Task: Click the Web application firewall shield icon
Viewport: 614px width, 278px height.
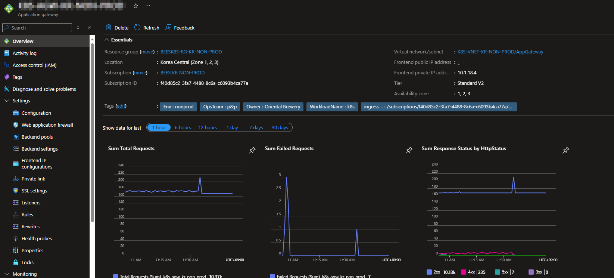Action: coord(16,125)
